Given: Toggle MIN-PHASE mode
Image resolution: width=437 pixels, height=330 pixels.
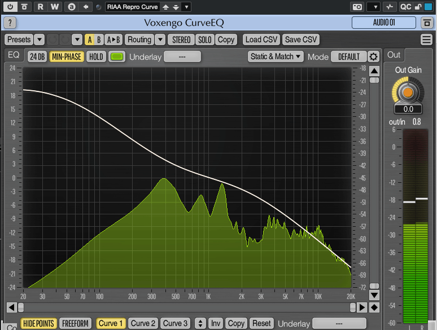Looking at the screenshot, I should pos(66,56).
